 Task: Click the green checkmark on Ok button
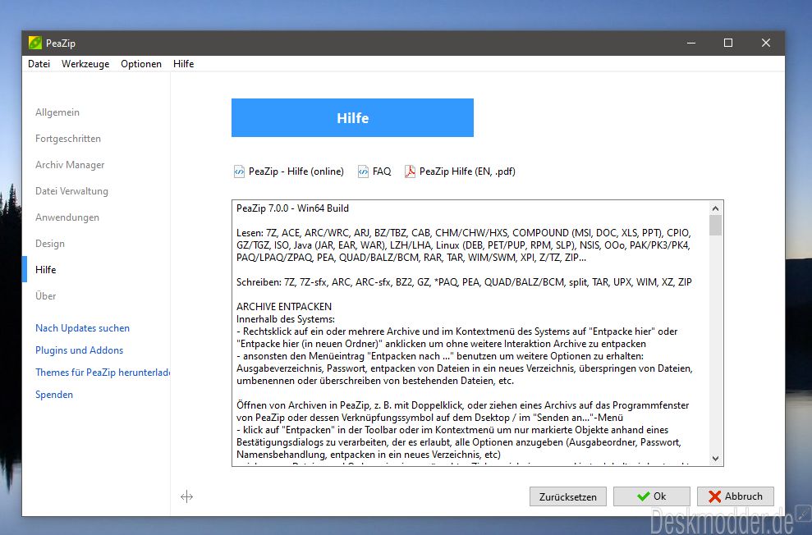click(x=643, y=496)
